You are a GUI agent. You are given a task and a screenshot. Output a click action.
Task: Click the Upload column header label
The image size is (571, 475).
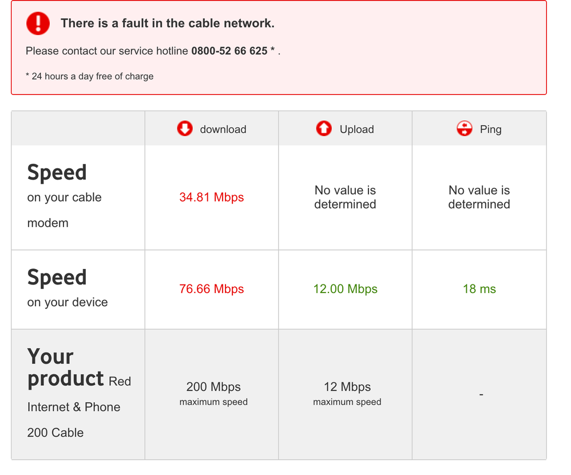click(356, 129)
